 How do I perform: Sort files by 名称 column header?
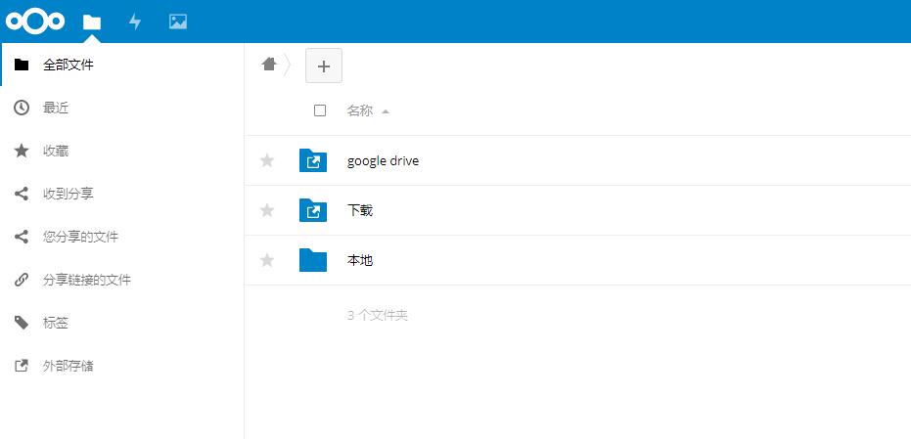coord(360,110)
